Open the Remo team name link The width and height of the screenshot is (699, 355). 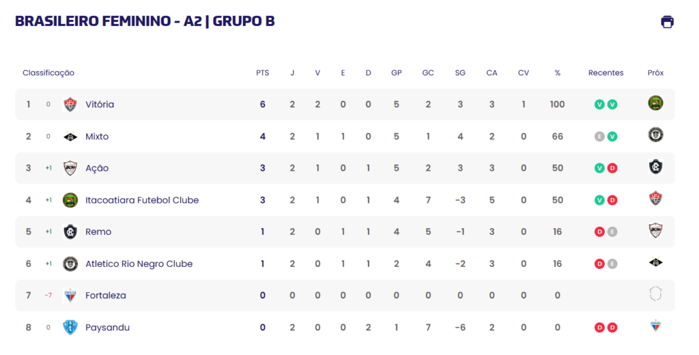tap(98, 232)
